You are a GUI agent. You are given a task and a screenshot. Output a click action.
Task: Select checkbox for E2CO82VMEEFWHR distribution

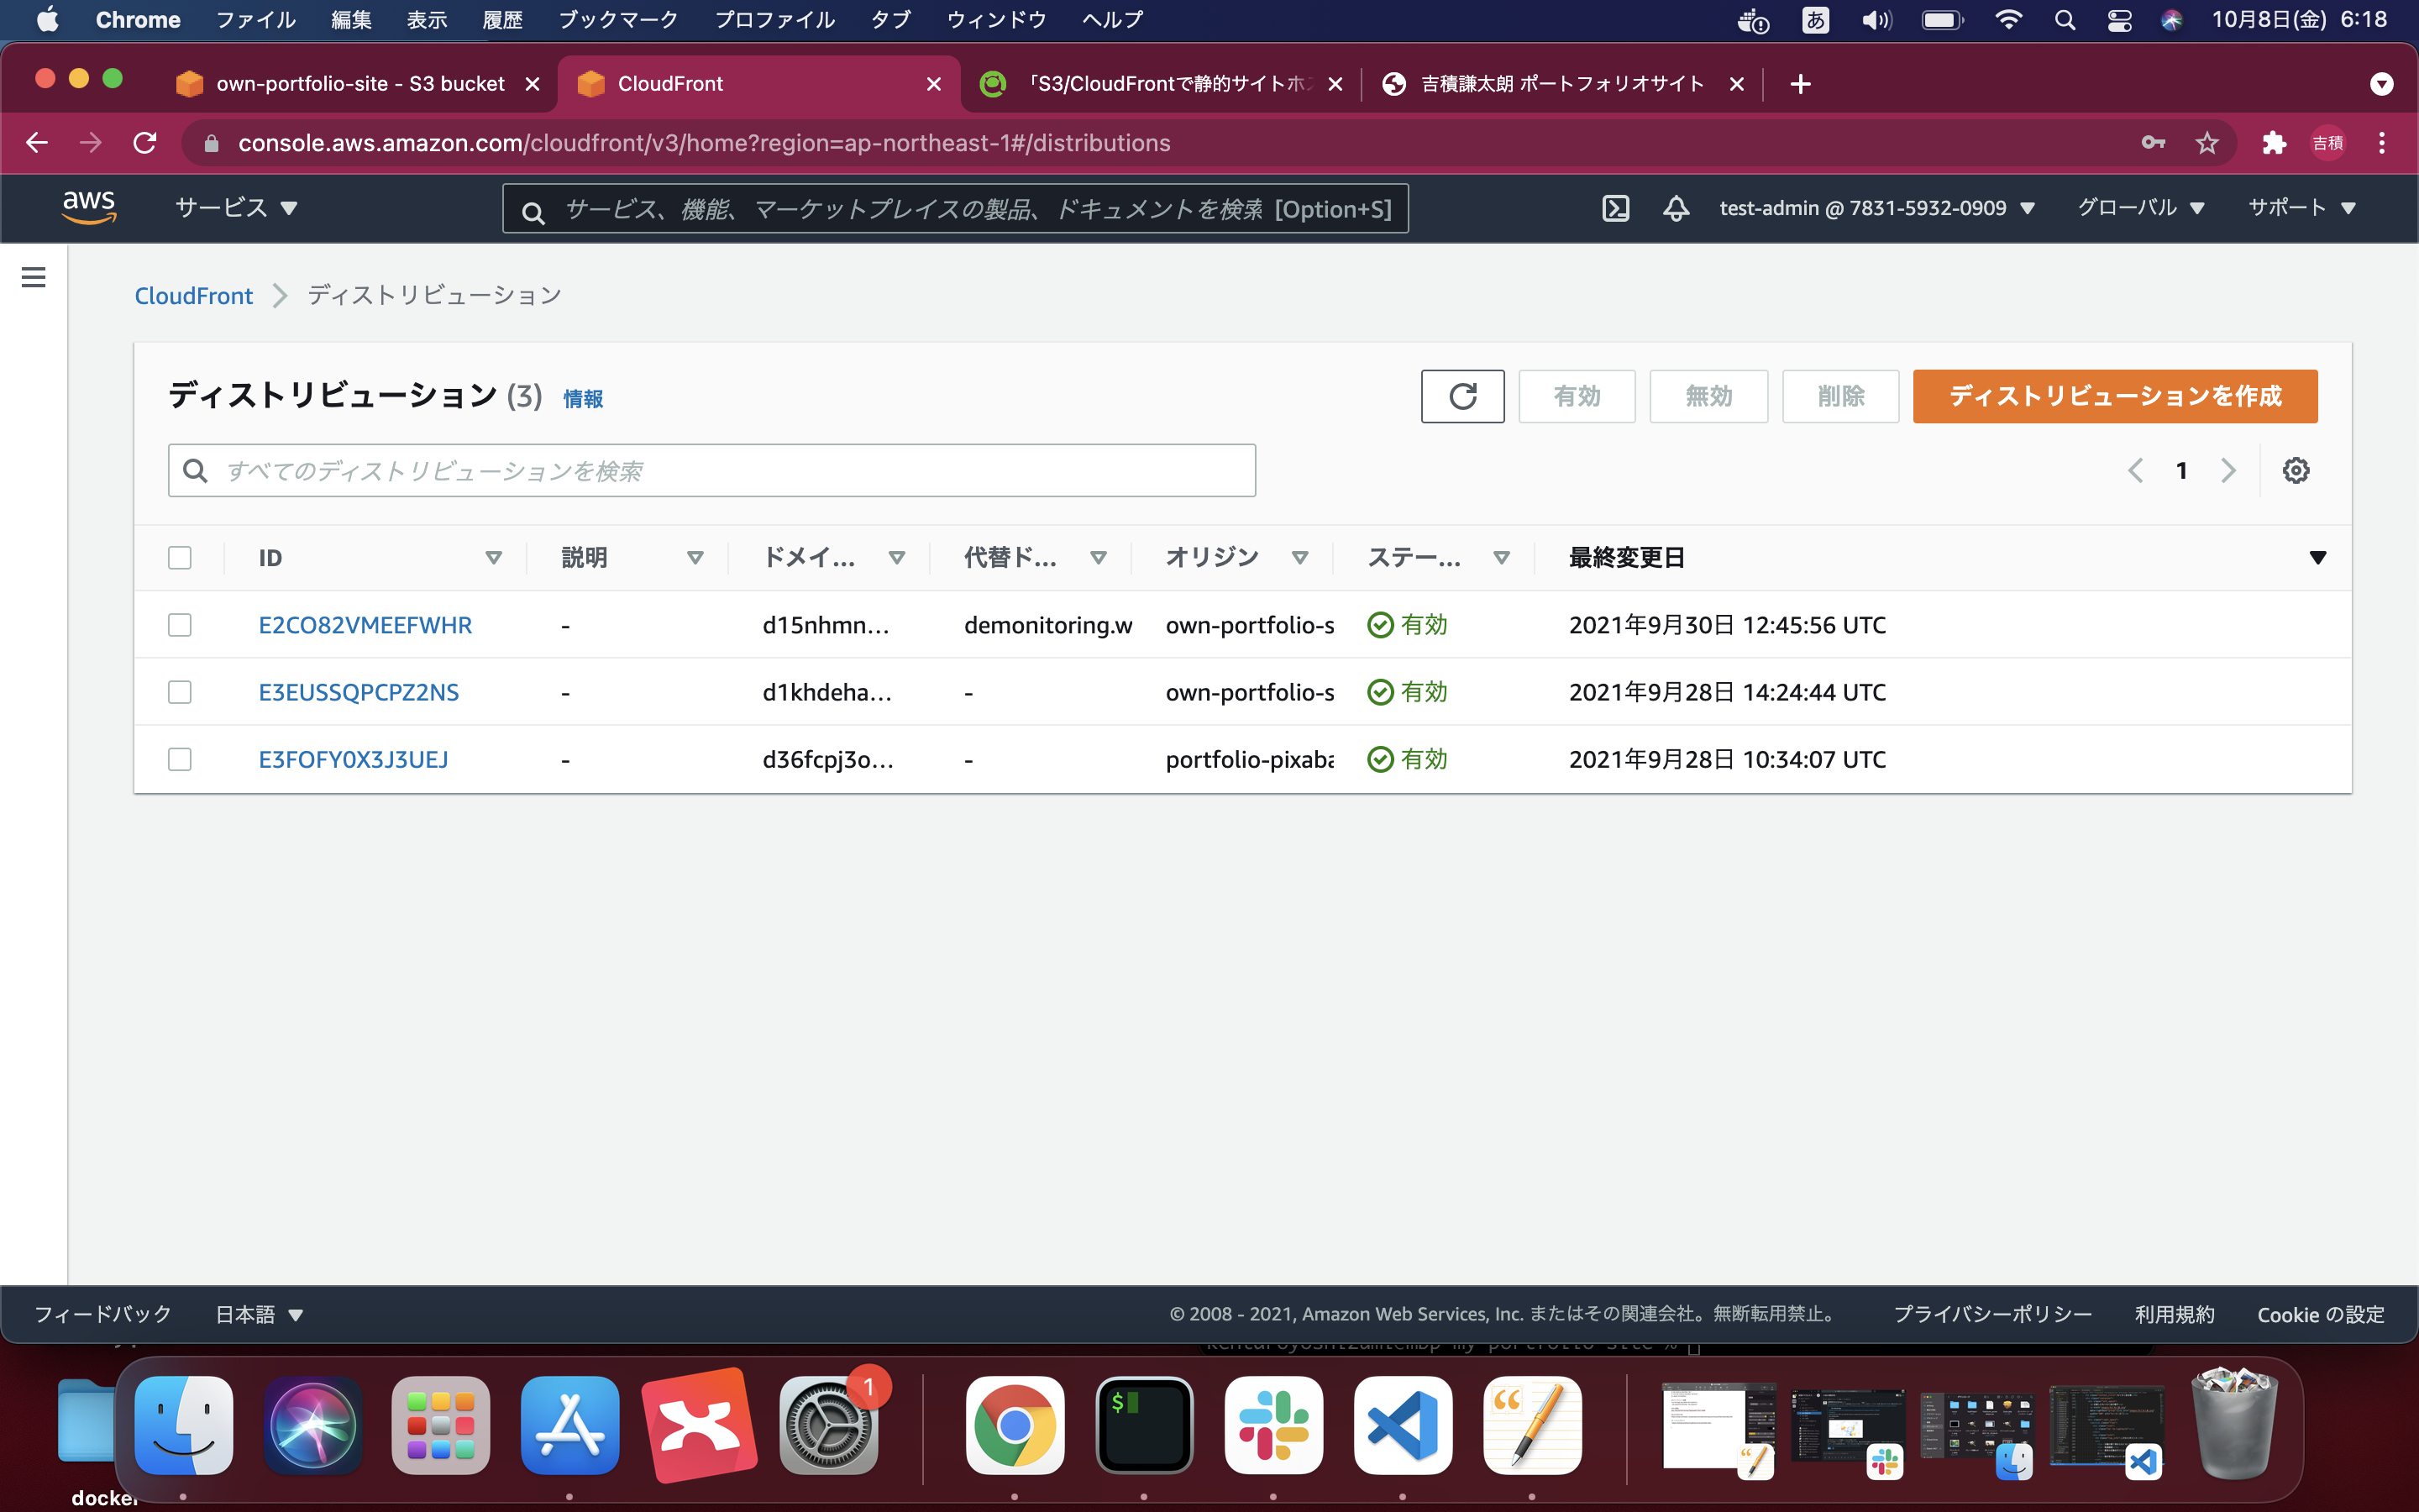click(180, 625)
